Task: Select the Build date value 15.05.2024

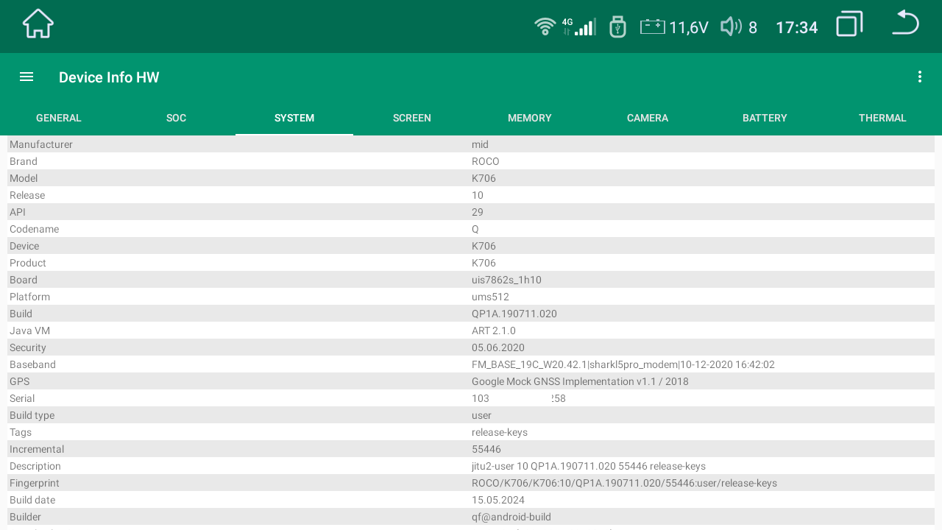Action: pyautogui.click(x=498, y=500)
